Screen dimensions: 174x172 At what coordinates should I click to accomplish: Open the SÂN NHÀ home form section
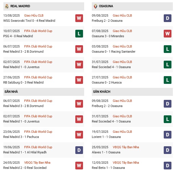click(x=10, y=92)
